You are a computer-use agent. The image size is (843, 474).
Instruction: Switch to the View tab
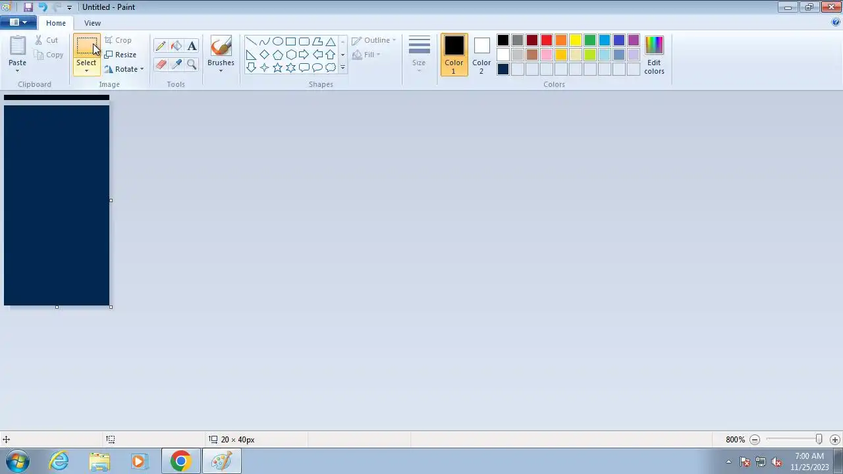point(92,23)
